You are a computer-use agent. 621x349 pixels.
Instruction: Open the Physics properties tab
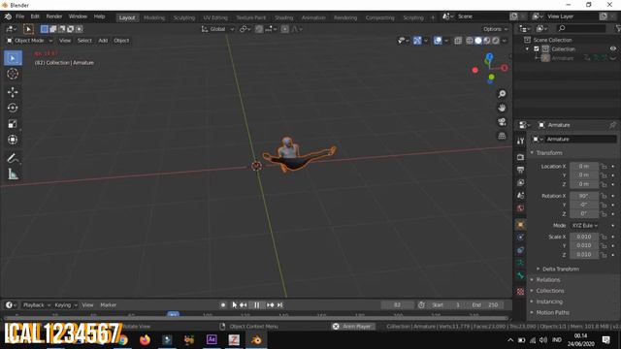[520, 237]
